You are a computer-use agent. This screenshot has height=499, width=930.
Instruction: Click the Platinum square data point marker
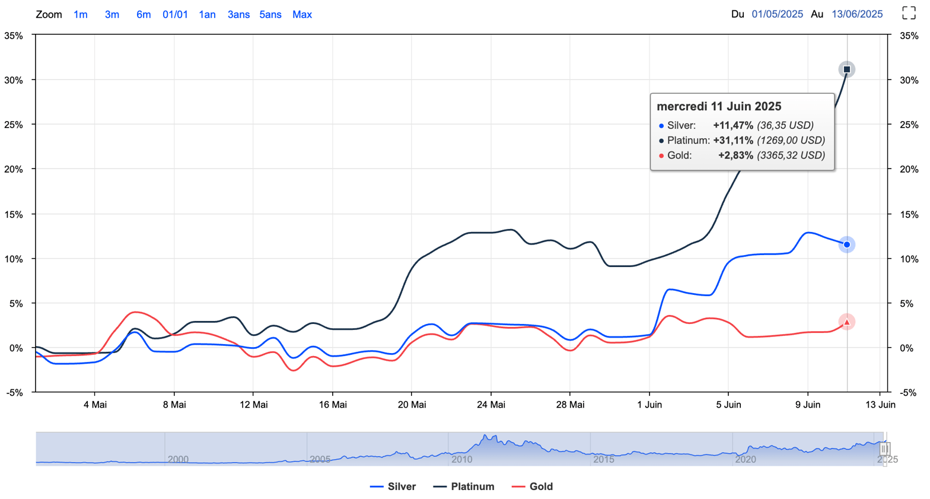tap(846, 69)
